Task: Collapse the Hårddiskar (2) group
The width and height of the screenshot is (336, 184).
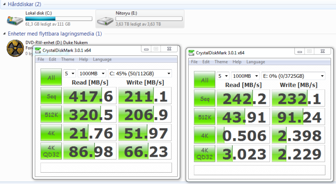Action: [x=4, y=4]
